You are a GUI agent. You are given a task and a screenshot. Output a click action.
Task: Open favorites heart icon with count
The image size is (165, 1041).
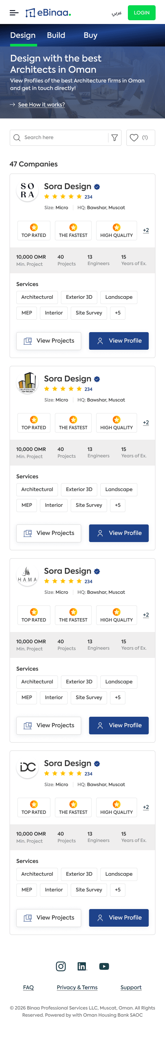[141, 138]
